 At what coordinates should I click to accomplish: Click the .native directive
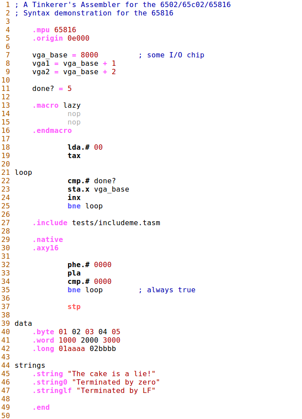(x=48, y=240)
